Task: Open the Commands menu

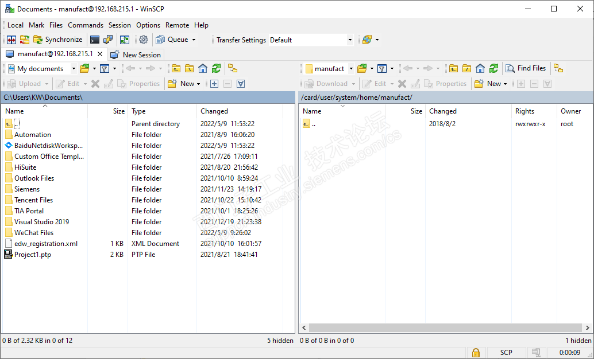Action: (x=86, y=25)
